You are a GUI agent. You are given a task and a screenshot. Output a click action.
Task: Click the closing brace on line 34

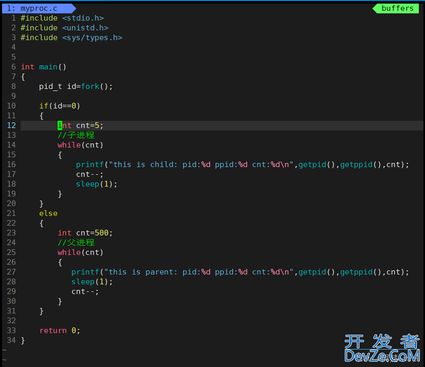tap(23, 340)
